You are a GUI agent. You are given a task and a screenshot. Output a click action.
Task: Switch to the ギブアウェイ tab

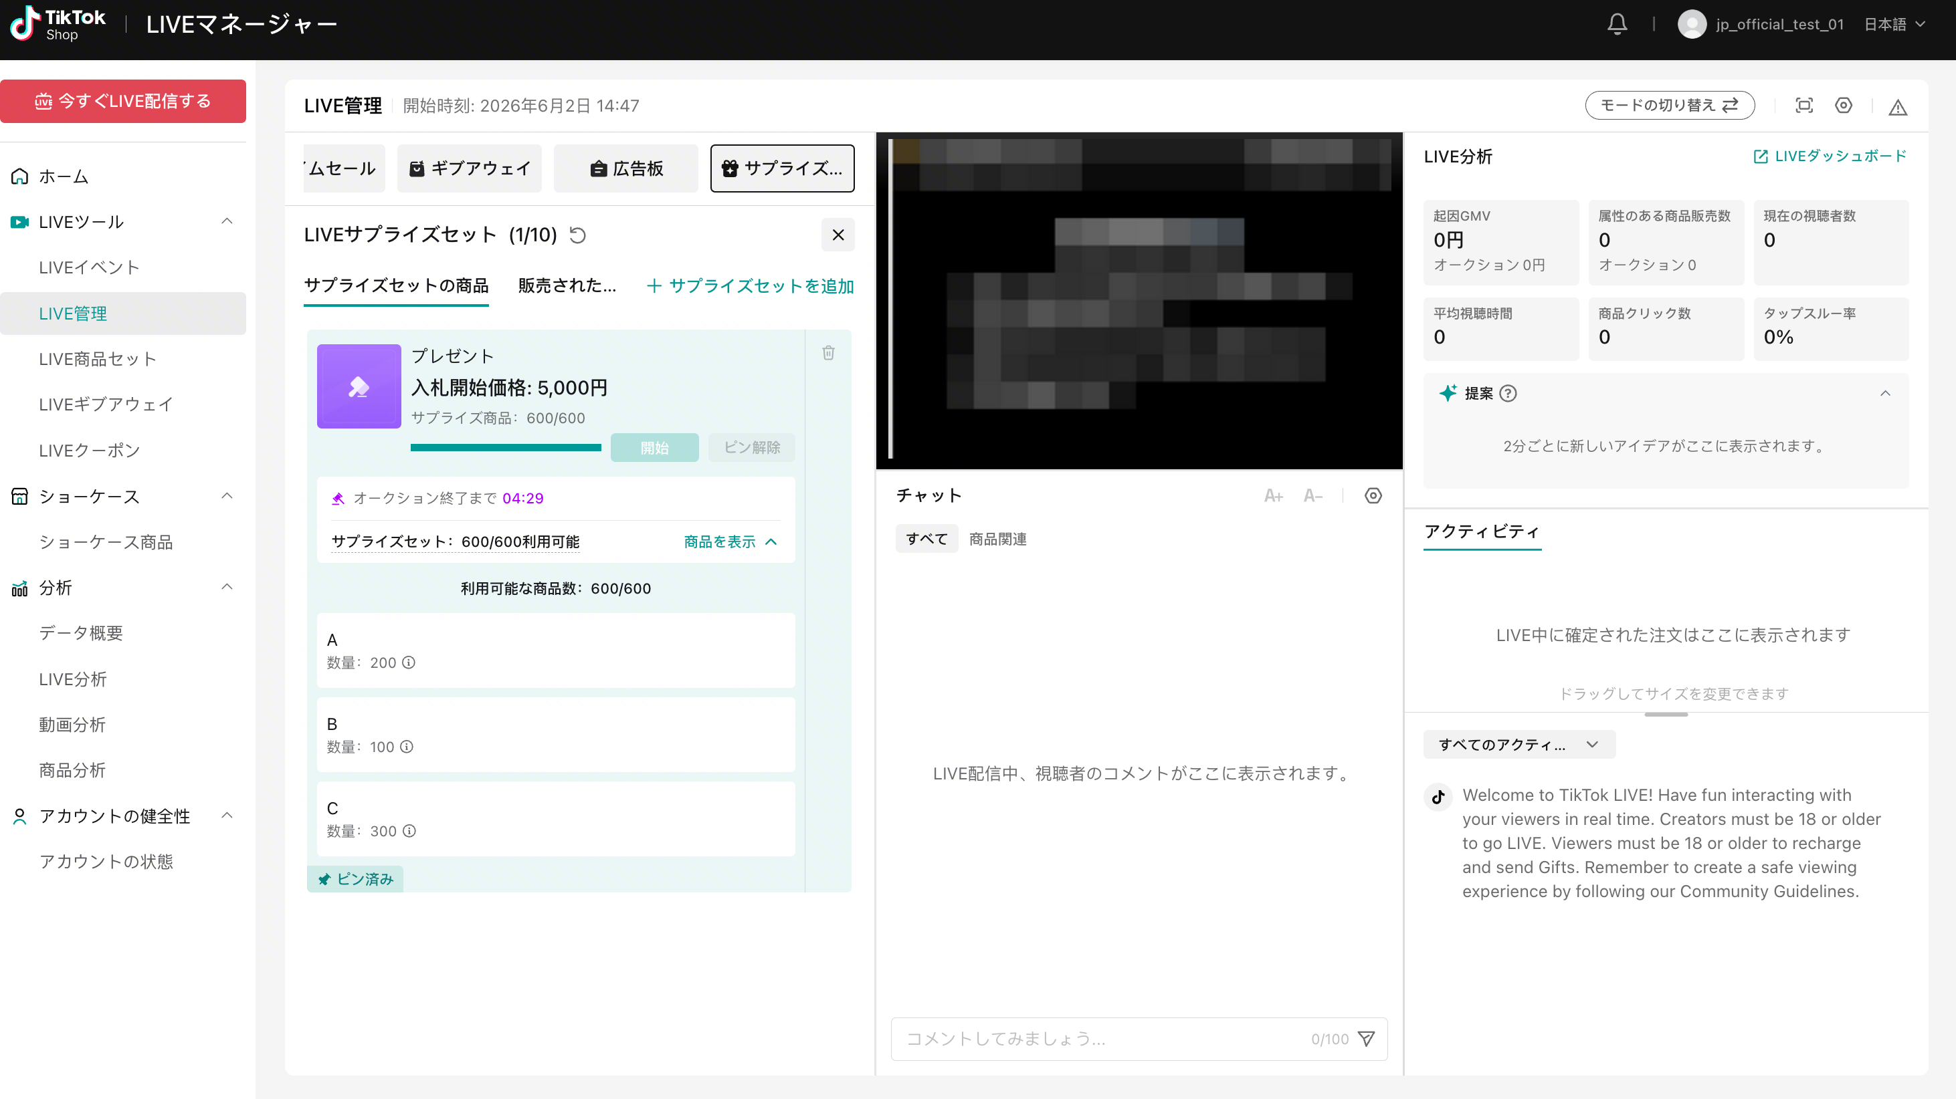tap(469, 168)
